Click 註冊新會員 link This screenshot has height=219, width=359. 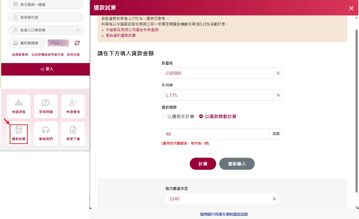click(x=20, y=55)
